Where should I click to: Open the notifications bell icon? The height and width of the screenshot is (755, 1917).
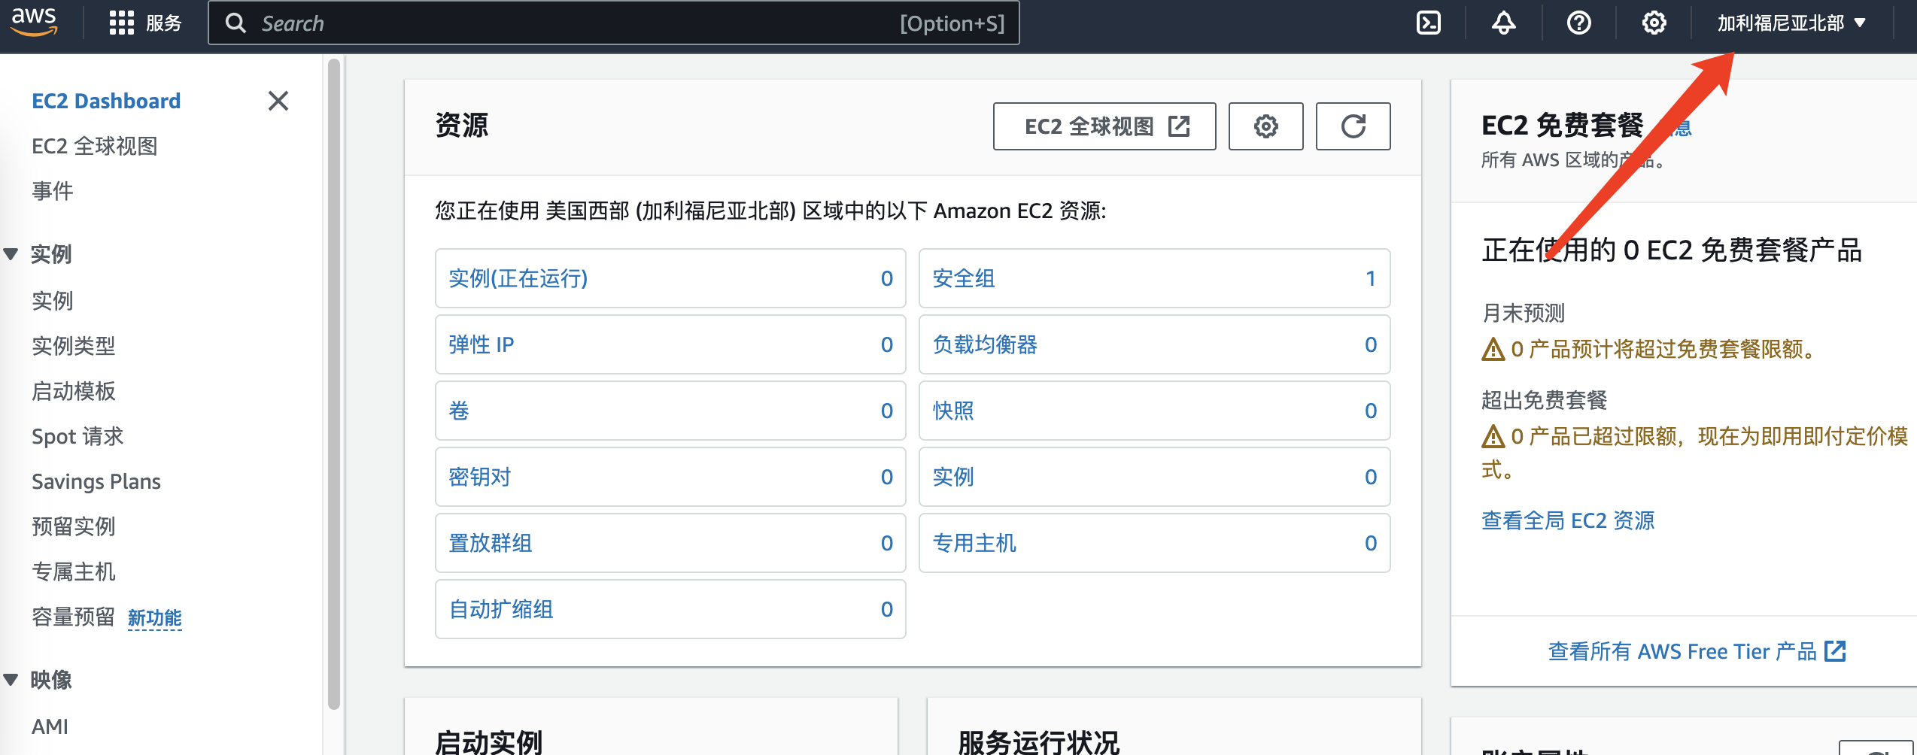pyautogui.click(x=1503, y=23)
